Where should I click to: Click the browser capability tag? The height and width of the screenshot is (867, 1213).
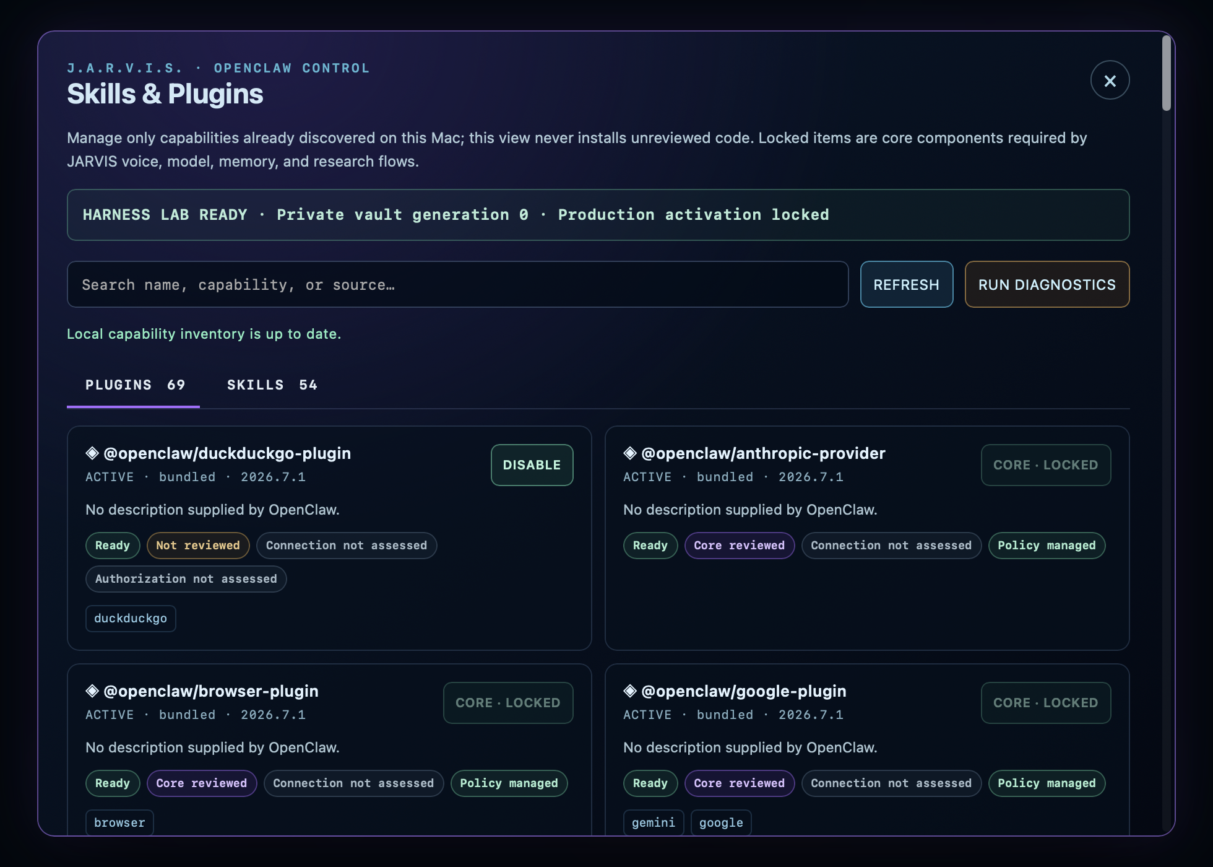tap(119, 823)
